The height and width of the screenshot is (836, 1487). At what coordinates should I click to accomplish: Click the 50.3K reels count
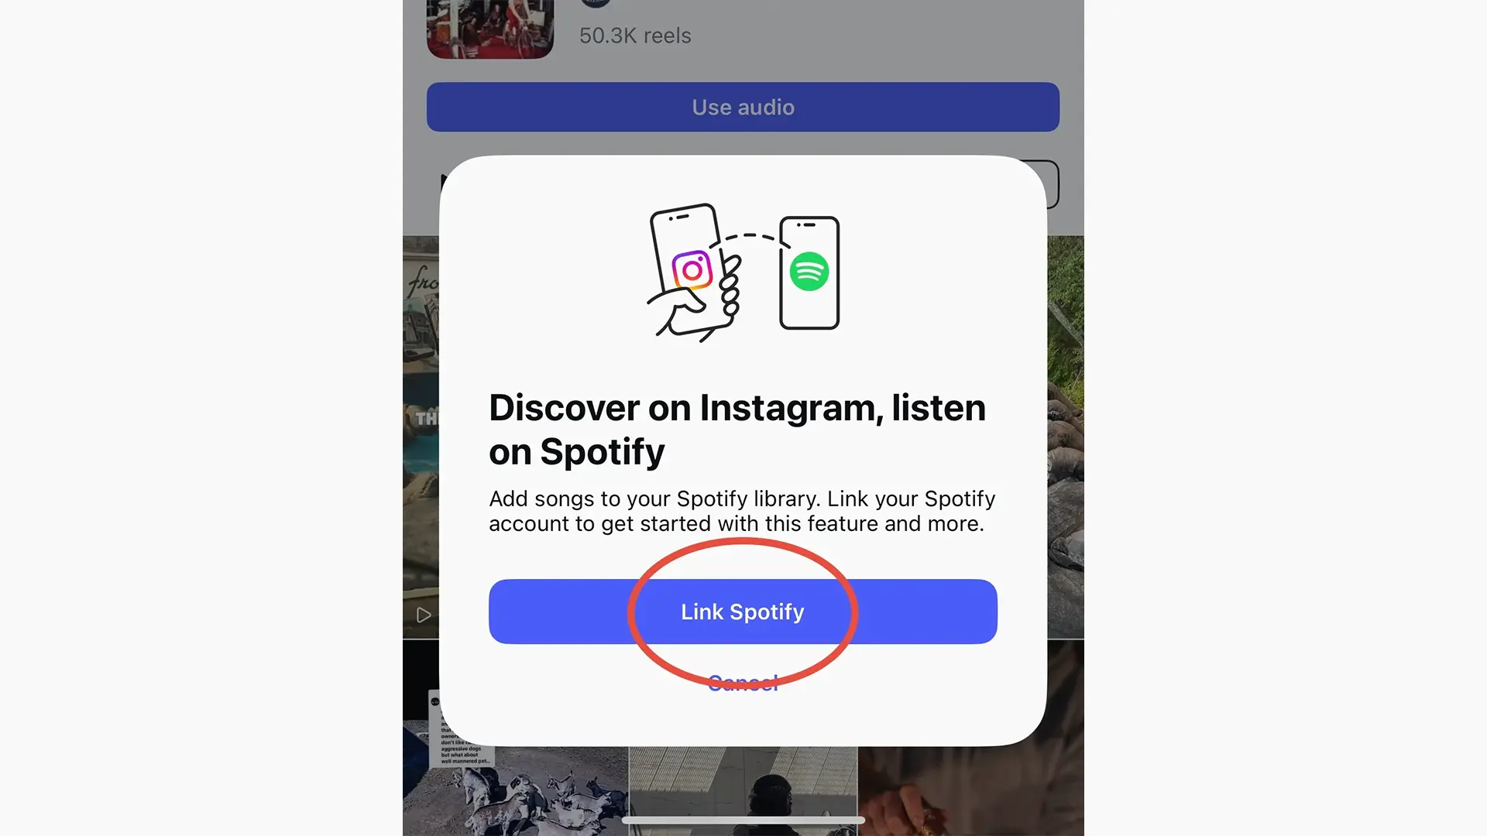point(634,35)
